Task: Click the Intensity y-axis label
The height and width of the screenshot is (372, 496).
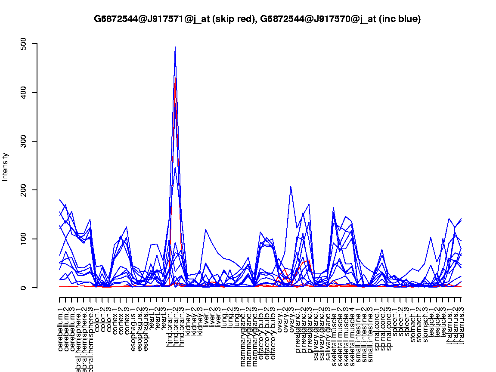Action: coord(6,166)
